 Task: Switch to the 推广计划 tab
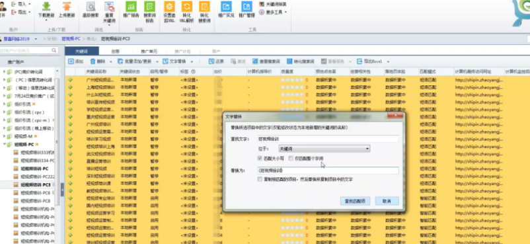tap(182, 52)
